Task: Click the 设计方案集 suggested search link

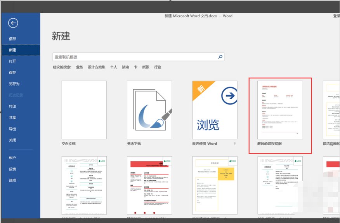Action: click(97, 67)
